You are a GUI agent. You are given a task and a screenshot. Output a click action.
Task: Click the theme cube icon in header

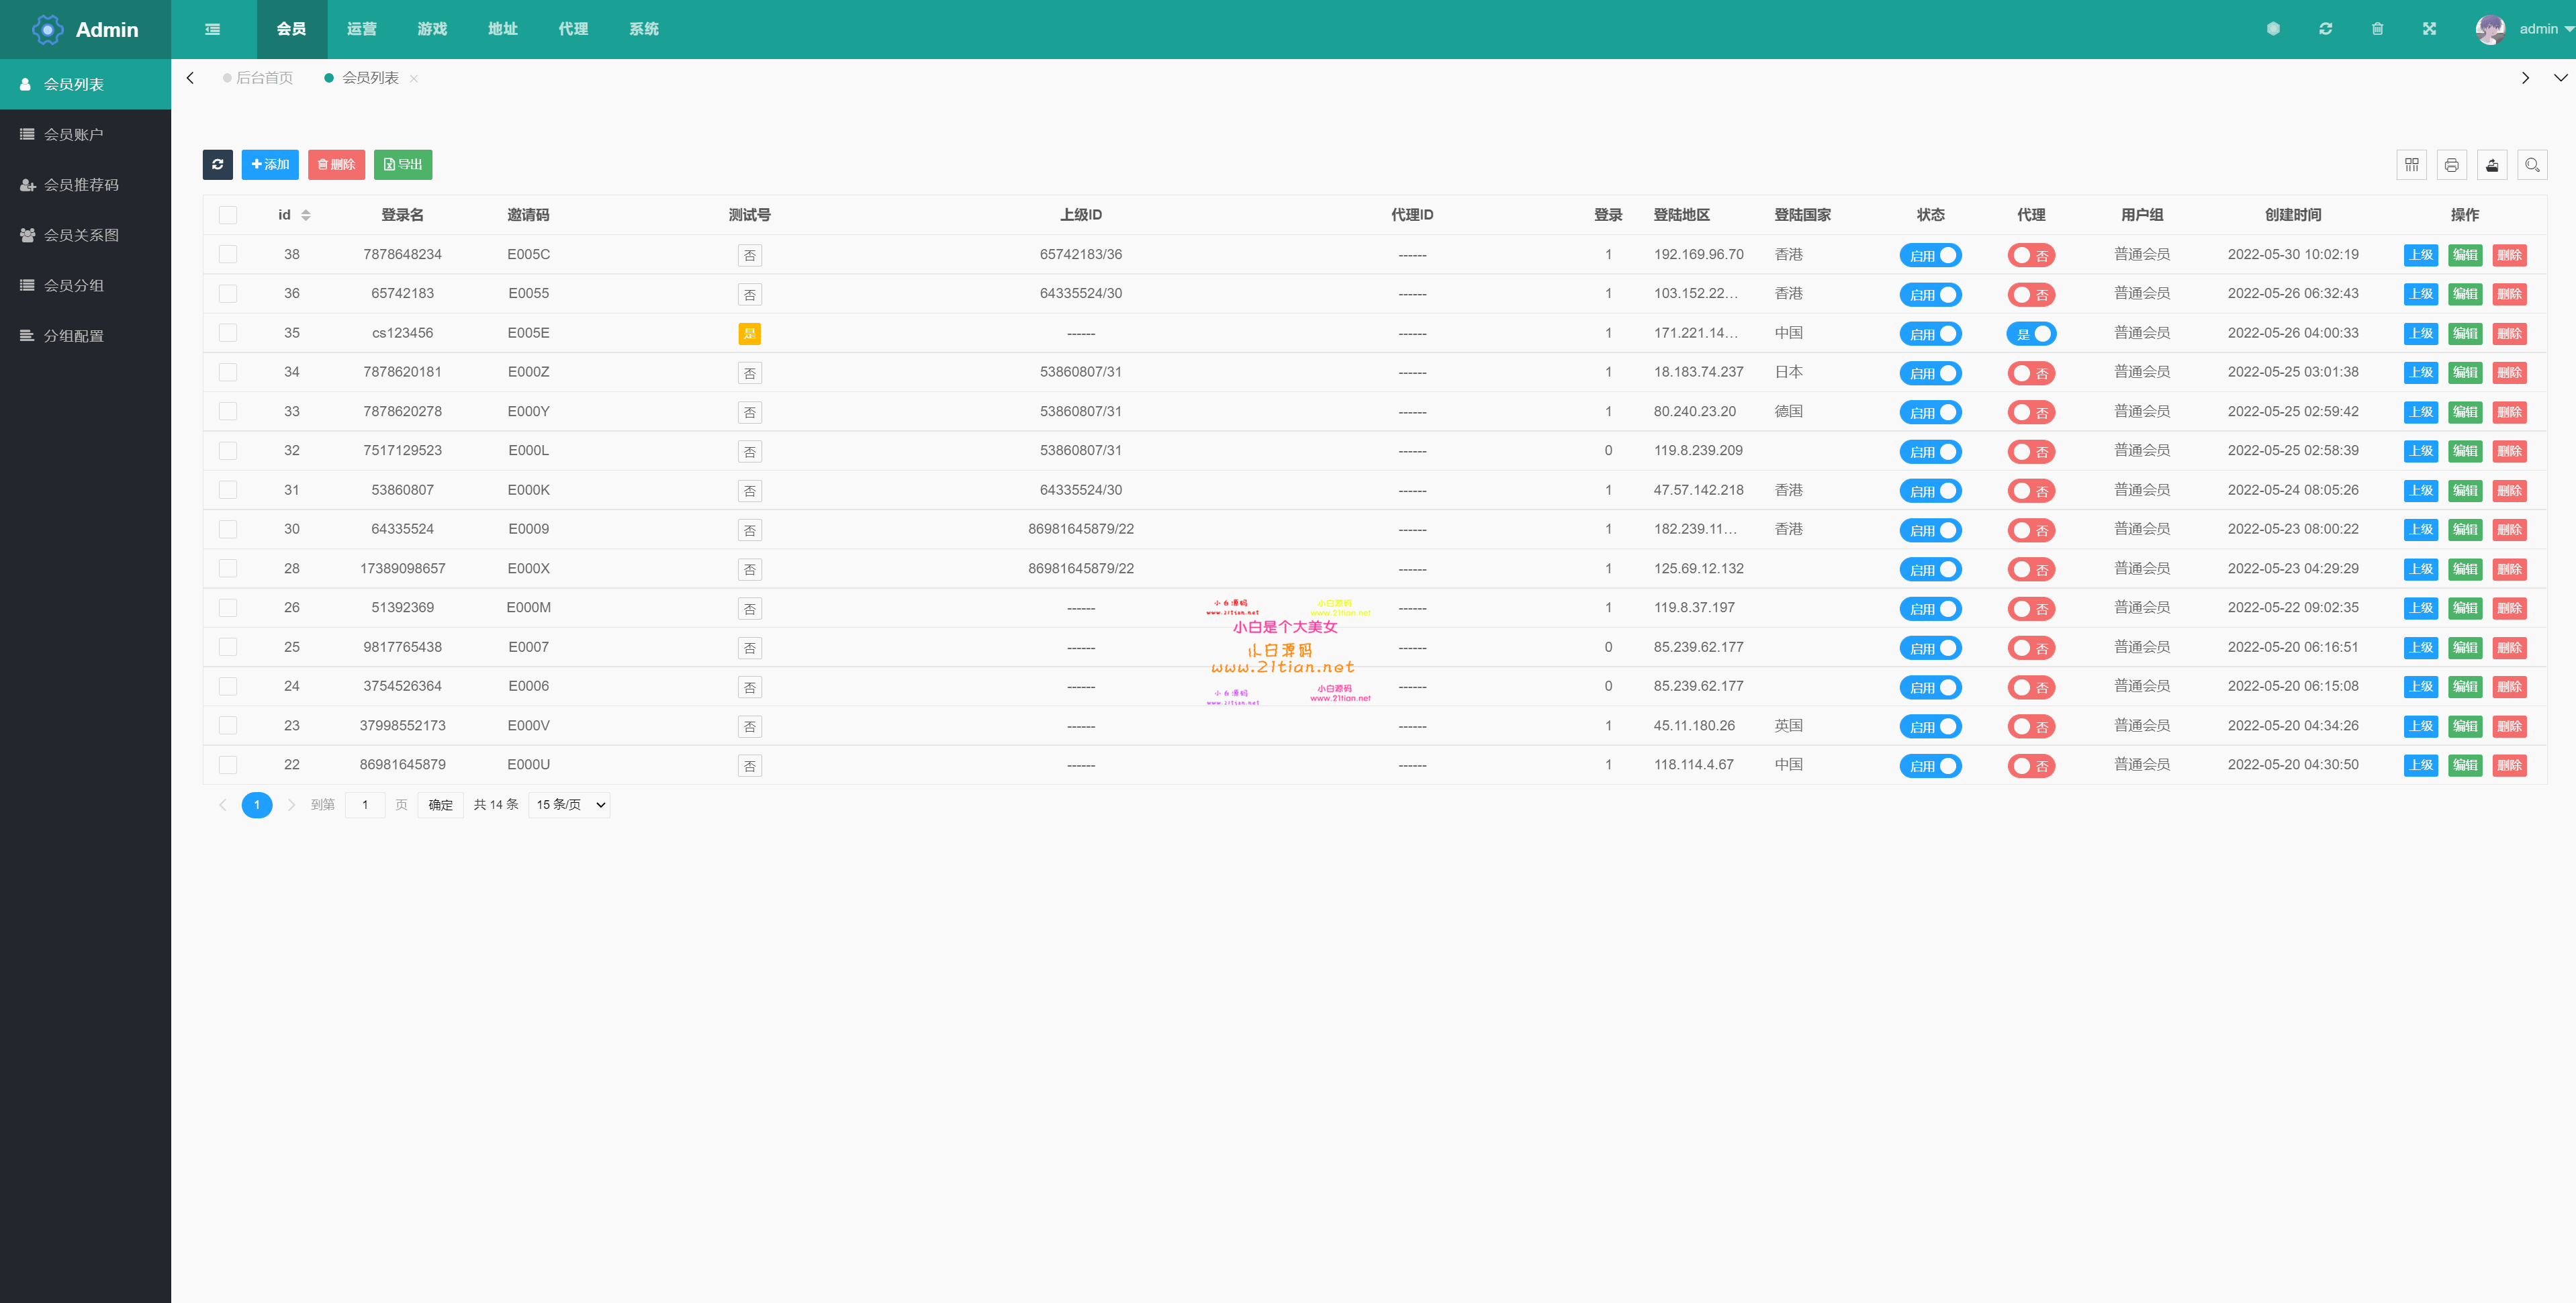tap(2273, 29)
